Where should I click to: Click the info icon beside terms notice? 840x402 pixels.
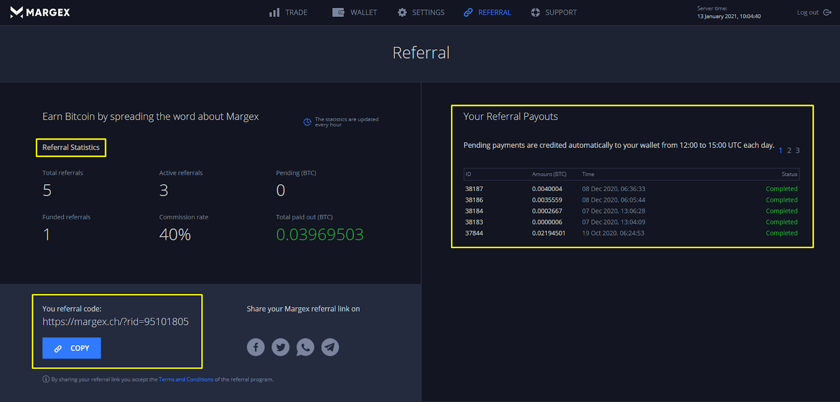coord(46,379)
